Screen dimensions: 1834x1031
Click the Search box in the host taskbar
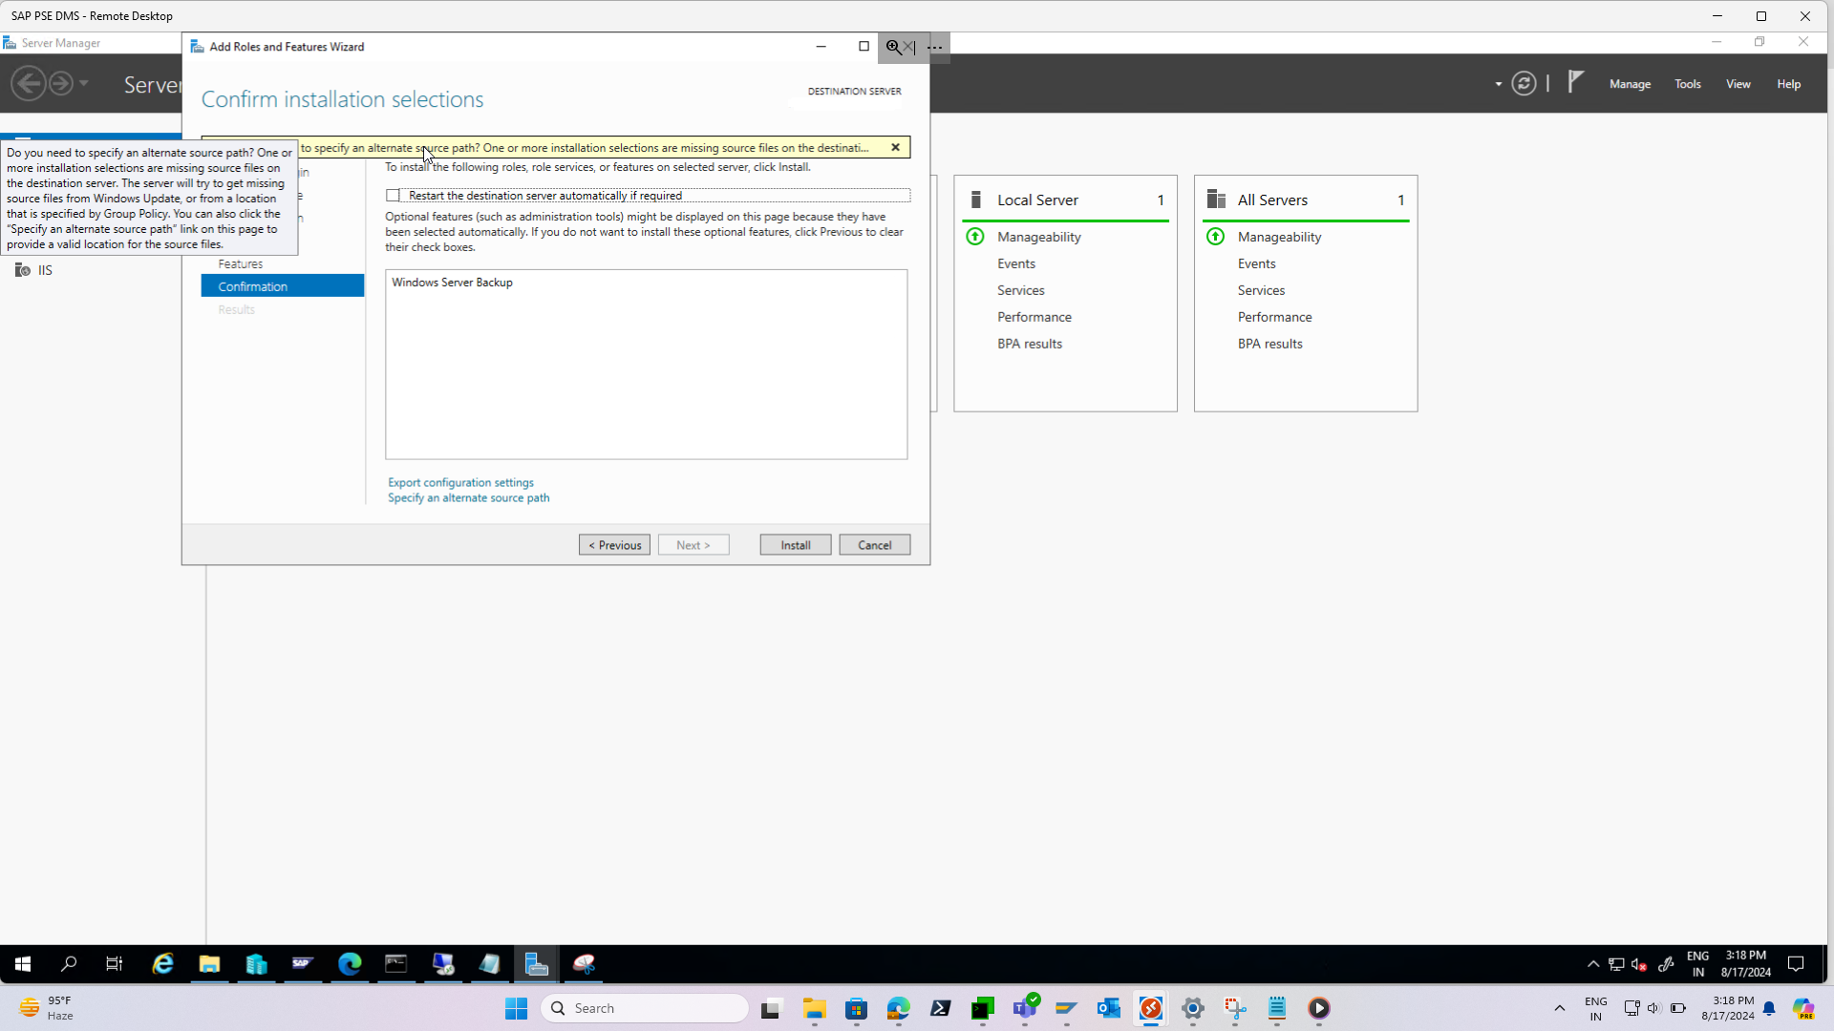coord(645,1007)
